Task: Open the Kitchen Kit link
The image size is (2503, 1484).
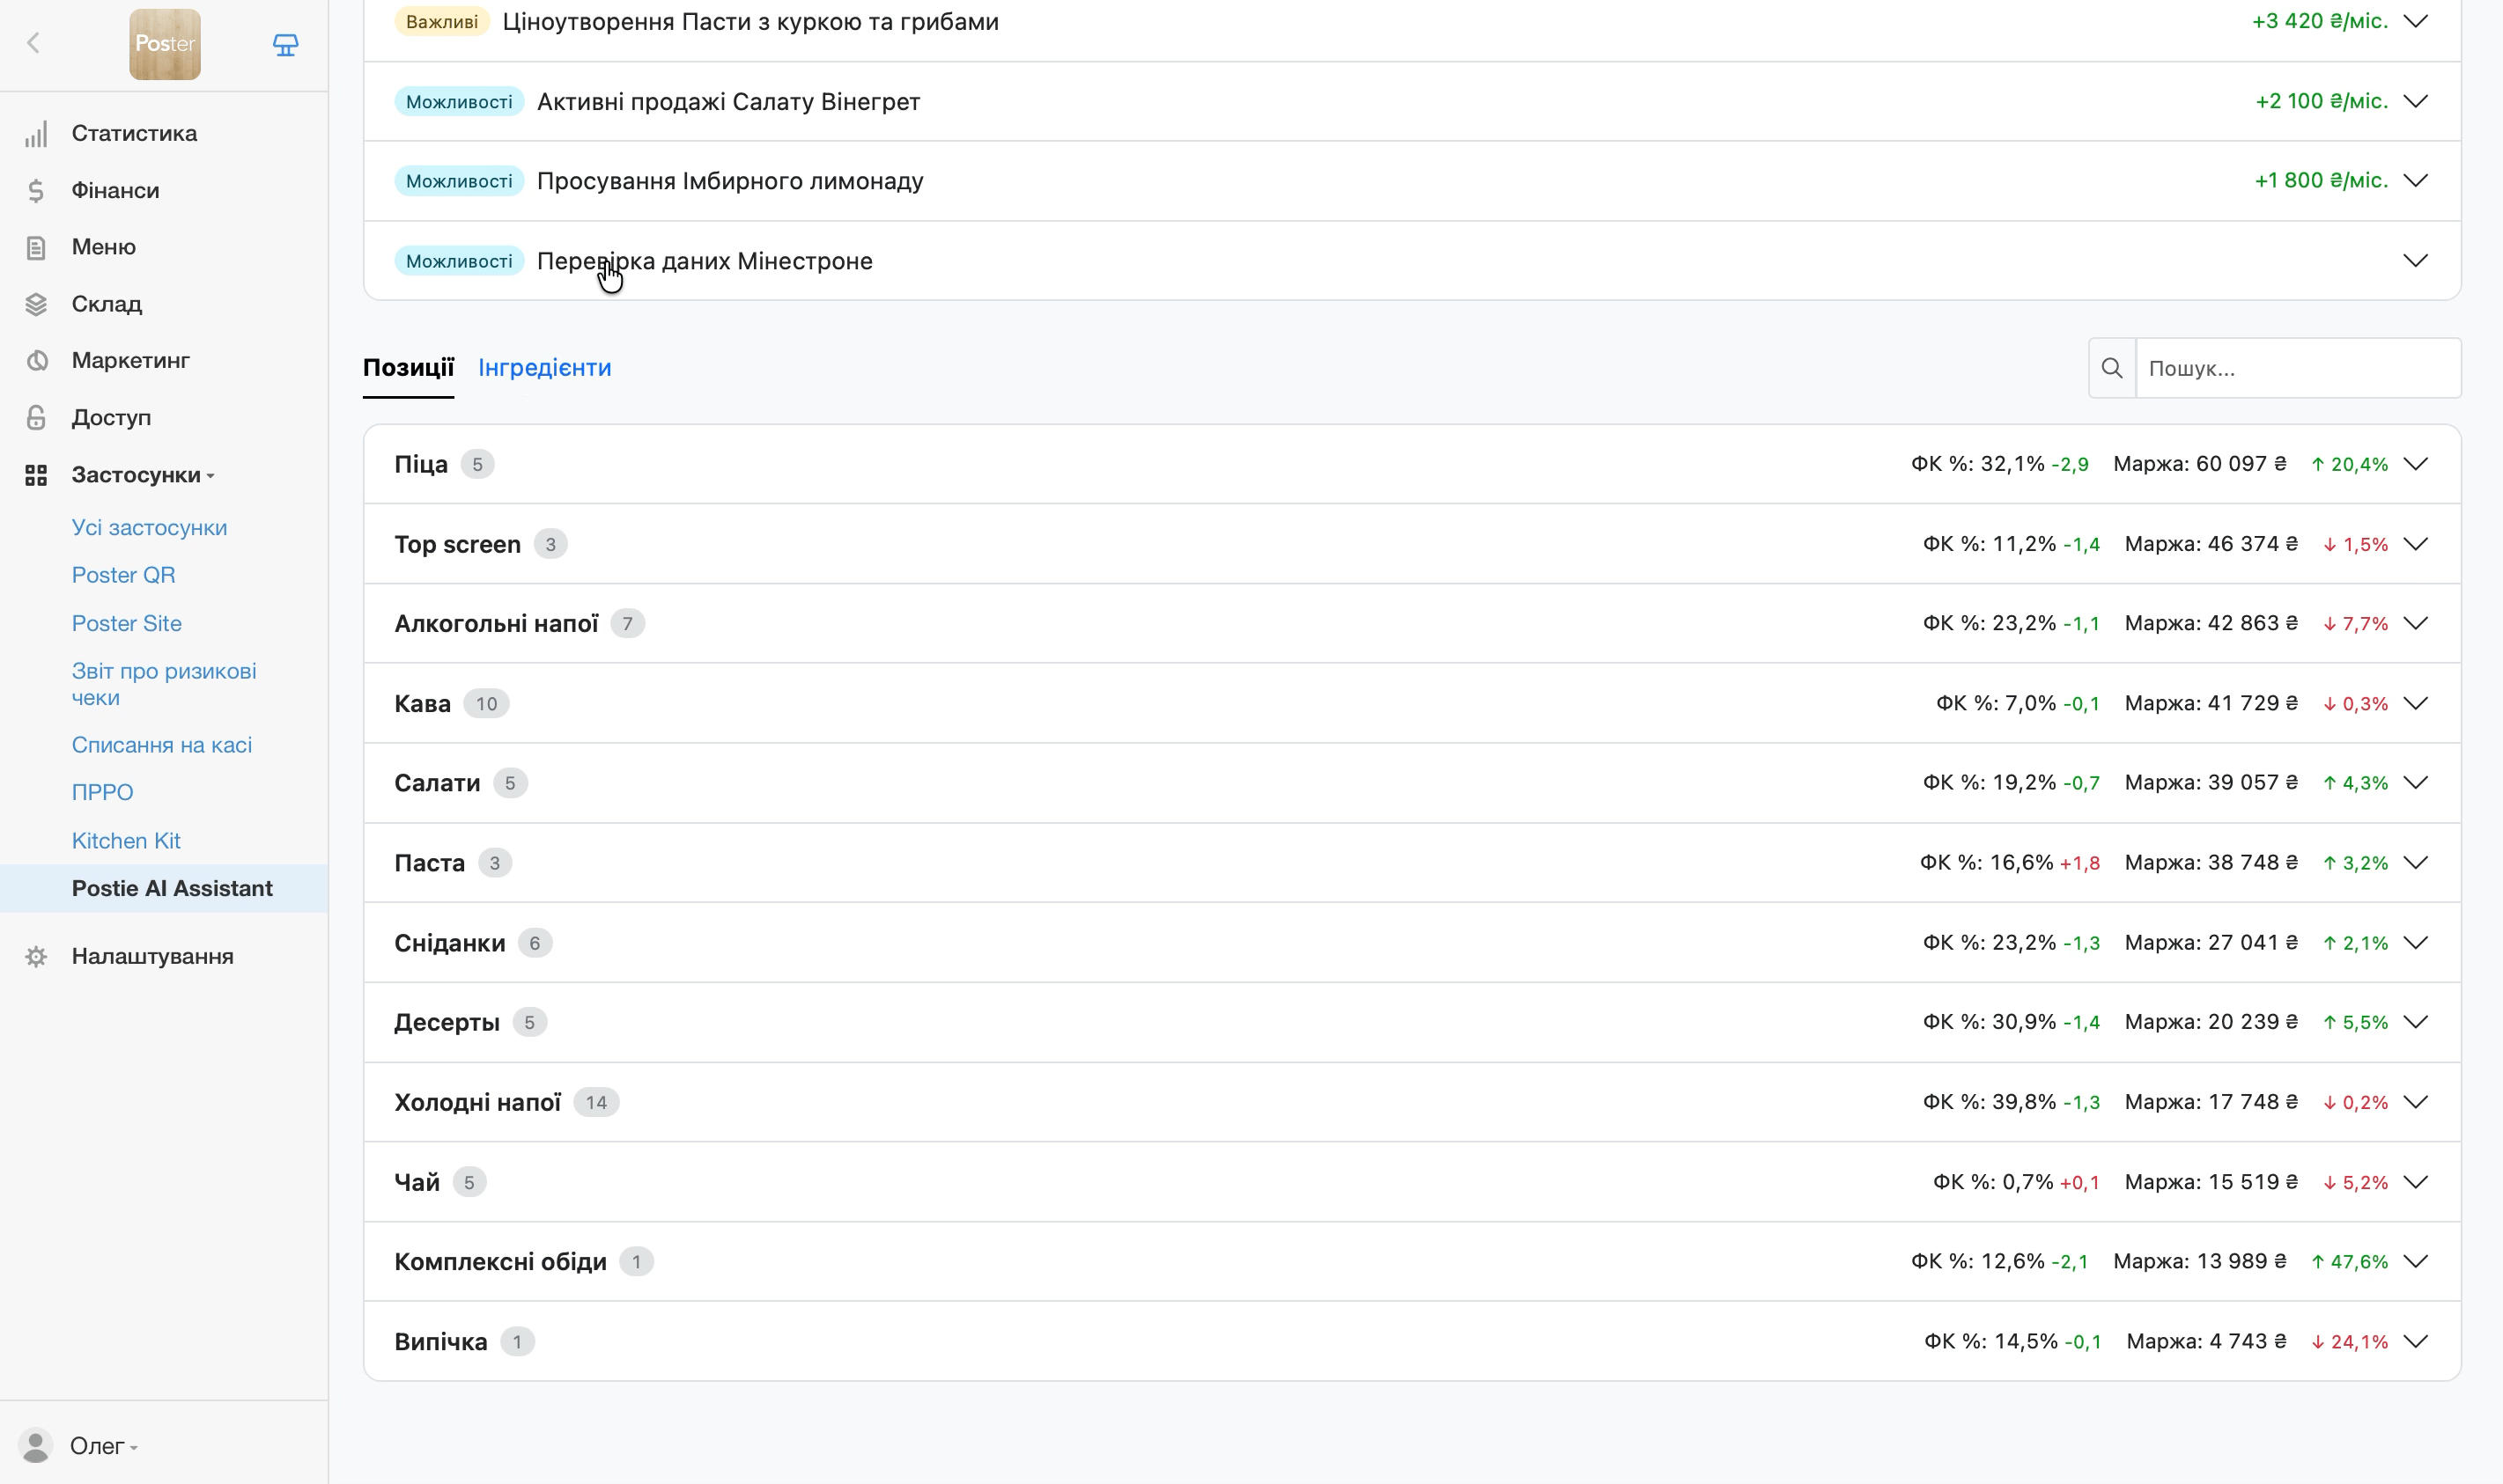Action: coord(126,841)
